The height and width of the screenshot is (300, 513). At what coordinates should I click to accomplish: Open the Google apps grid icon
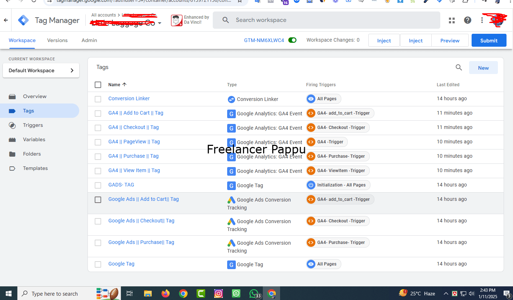tap(452, 20)
